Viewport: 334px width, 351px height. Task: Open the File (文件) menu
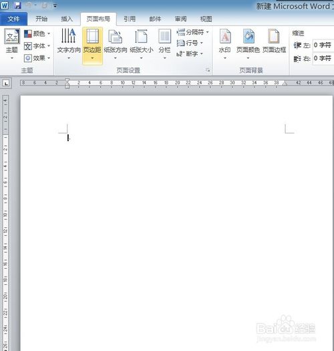pos(13,19)
